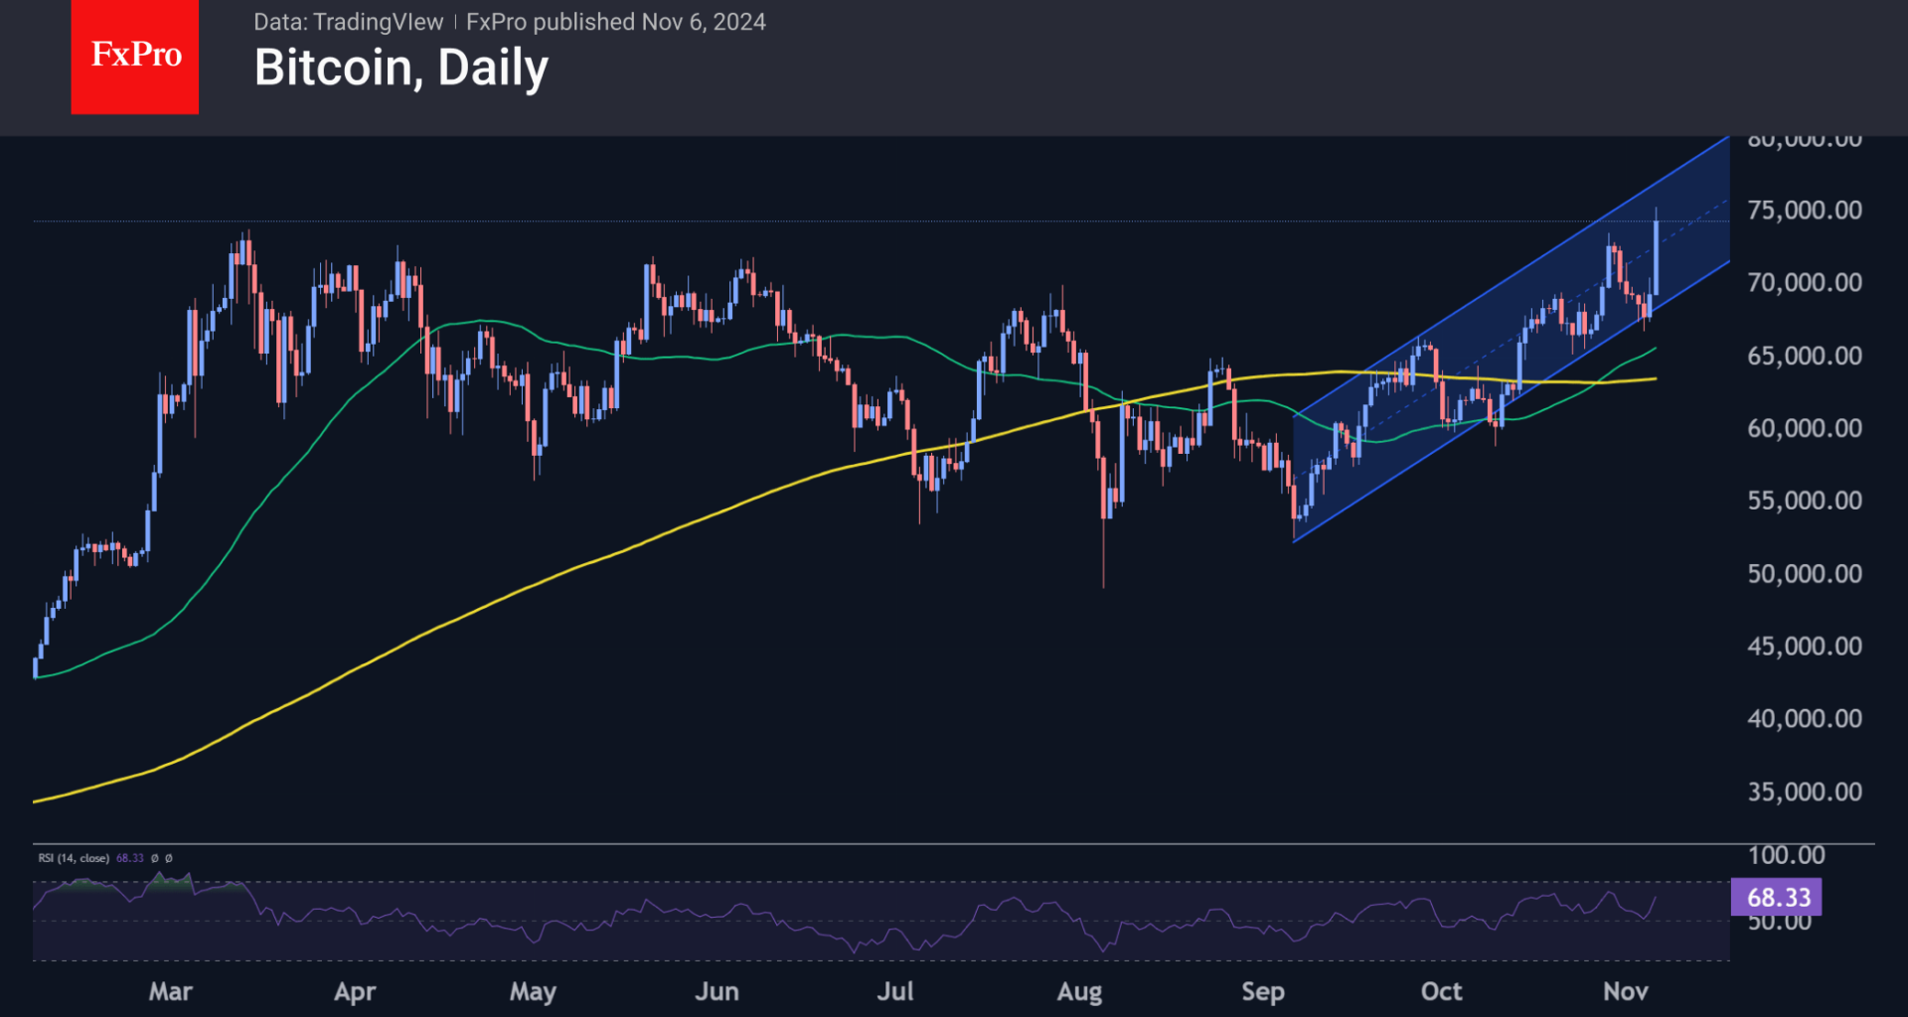The image size is (1908, 1017).
Task: Click the Oct label on time axis
Action: pyautogui.click(x=1441, y=991)
